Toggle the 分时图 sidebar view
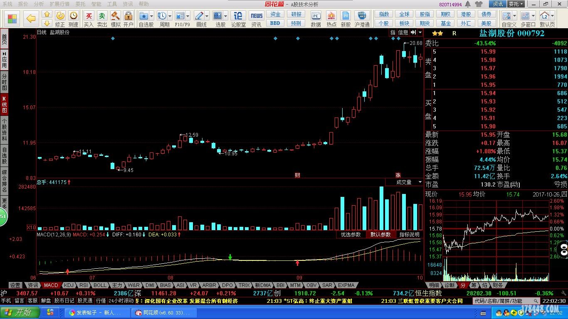The width and height of the screenshot is (568, 319). pos(4,82)
